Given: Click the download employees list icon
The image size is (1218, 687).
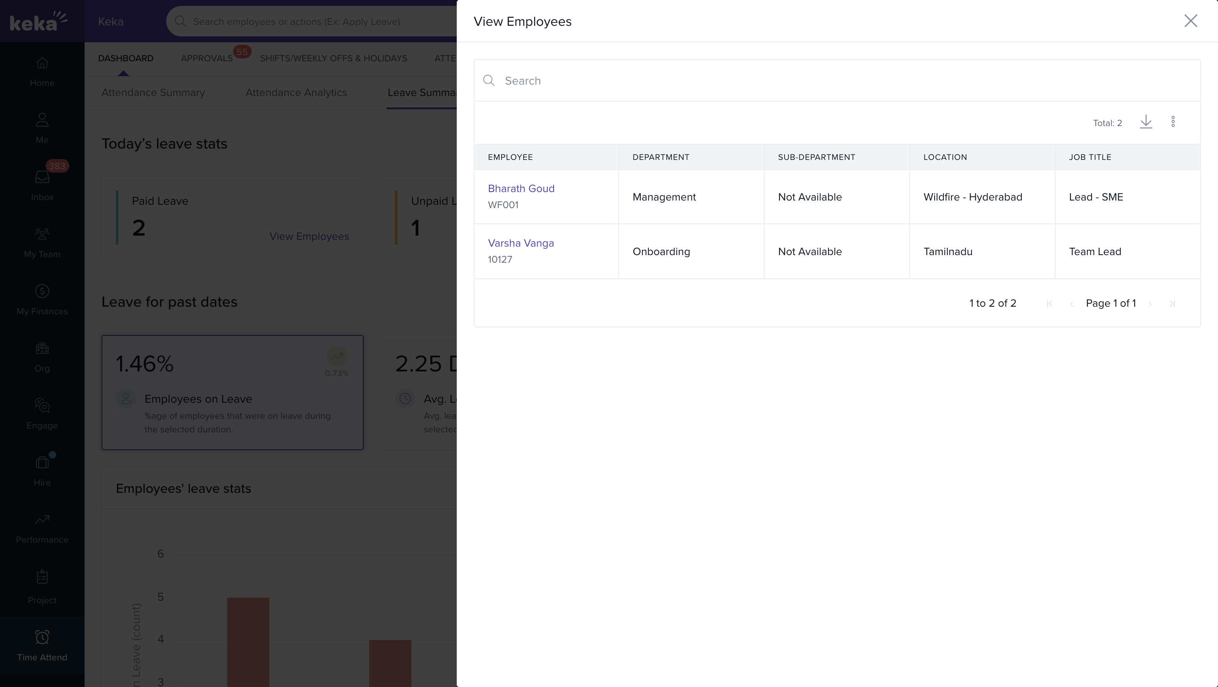Looking at the screenshot, I should pyautogui.click(x=1146, y=122).
